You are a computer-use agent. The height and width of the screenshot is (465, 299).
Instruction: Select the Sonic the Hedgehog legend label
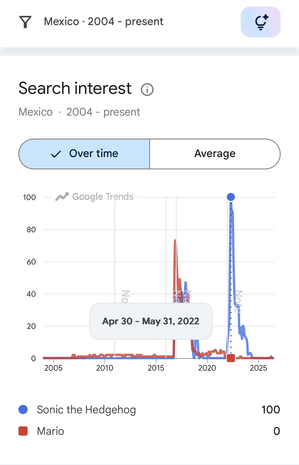coord(86,409)
